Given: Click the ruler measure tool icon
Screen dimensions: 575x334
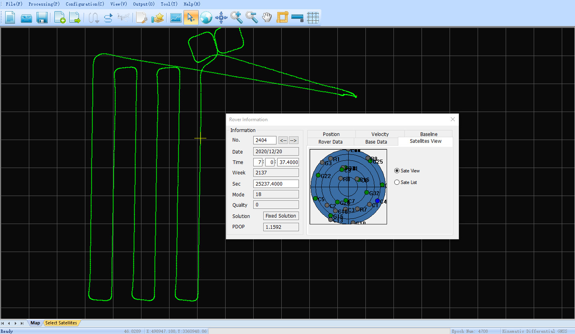Looking at the screenshot, I should tap(297, 18).
